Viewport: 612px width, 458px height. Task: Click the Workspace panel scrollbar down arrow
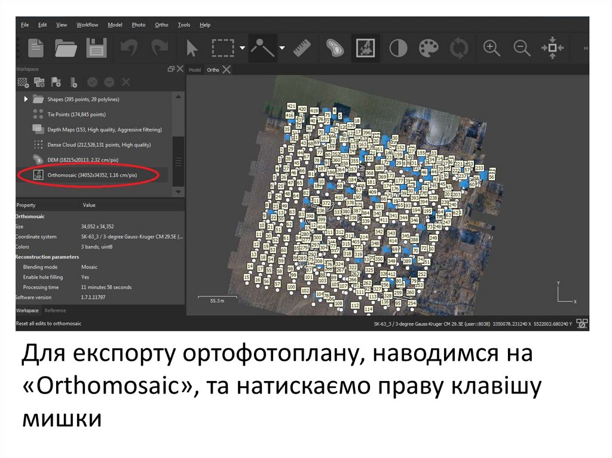tap(177, 192)
